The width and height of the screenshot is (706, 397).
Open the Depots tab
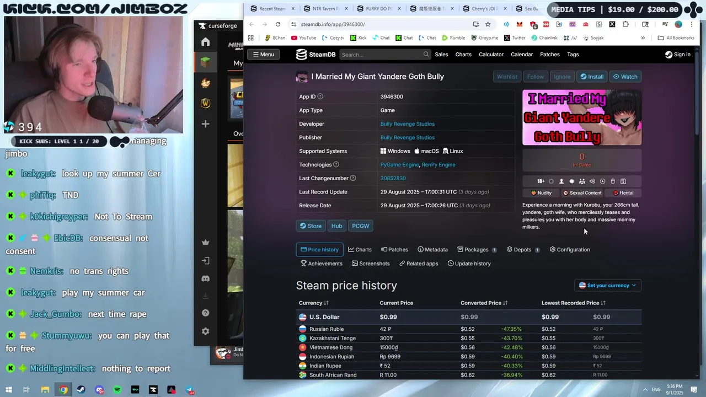click(523, 250)
